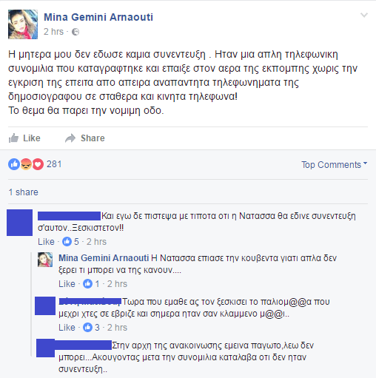Click the blue Like reaction icon
The width and height of the screenshot is (376, 378).
click(x=14, y=164)
